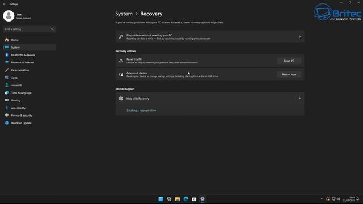Open Windows Update settings
The image size is (363, 204).
[x=29, y=123]
